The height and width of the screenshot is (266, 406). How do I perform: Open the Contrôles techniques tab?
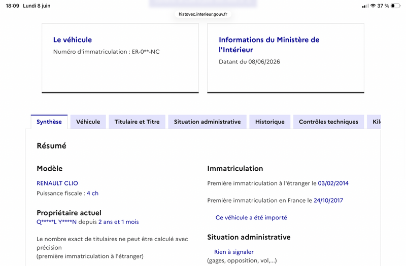coord(328,122)
